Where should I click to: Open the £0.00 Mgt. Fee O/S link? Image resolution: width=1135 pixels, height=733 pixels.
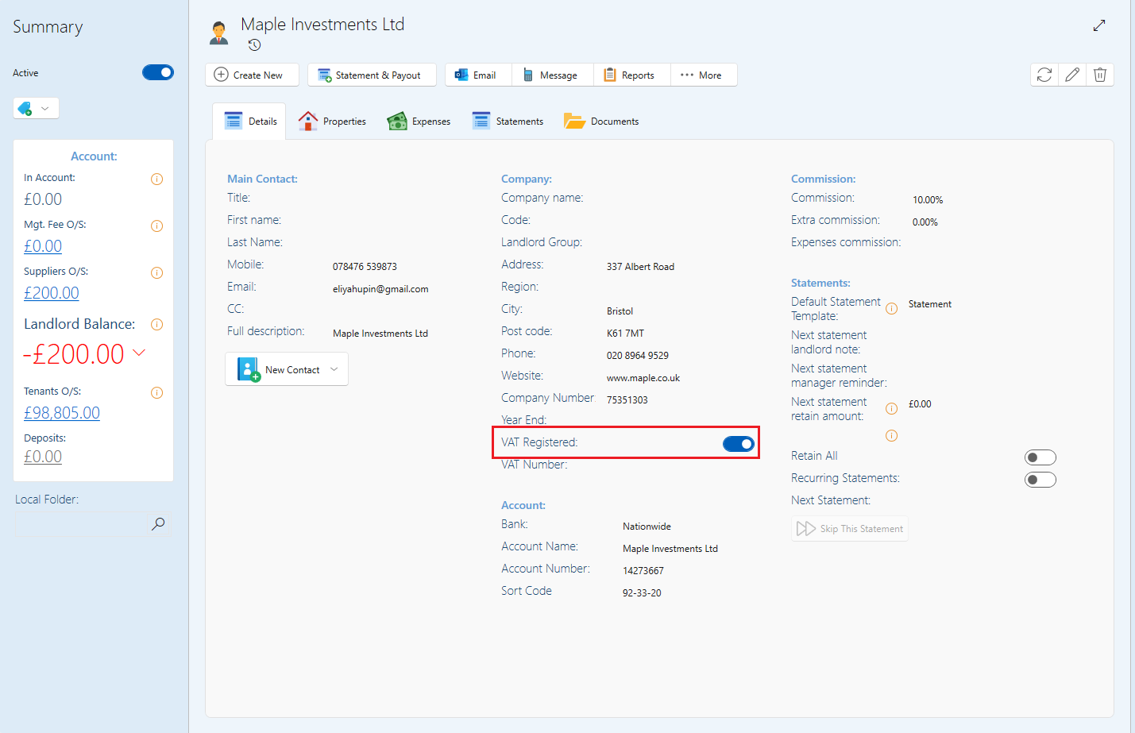tap(43, 246)
